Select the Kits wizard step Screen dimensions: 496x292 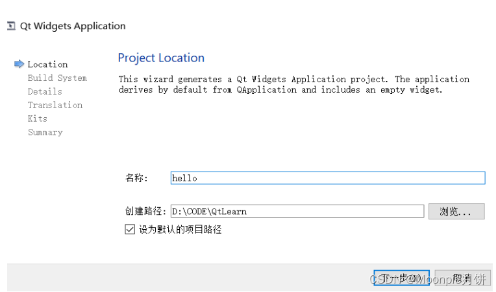tap(37, 118)
